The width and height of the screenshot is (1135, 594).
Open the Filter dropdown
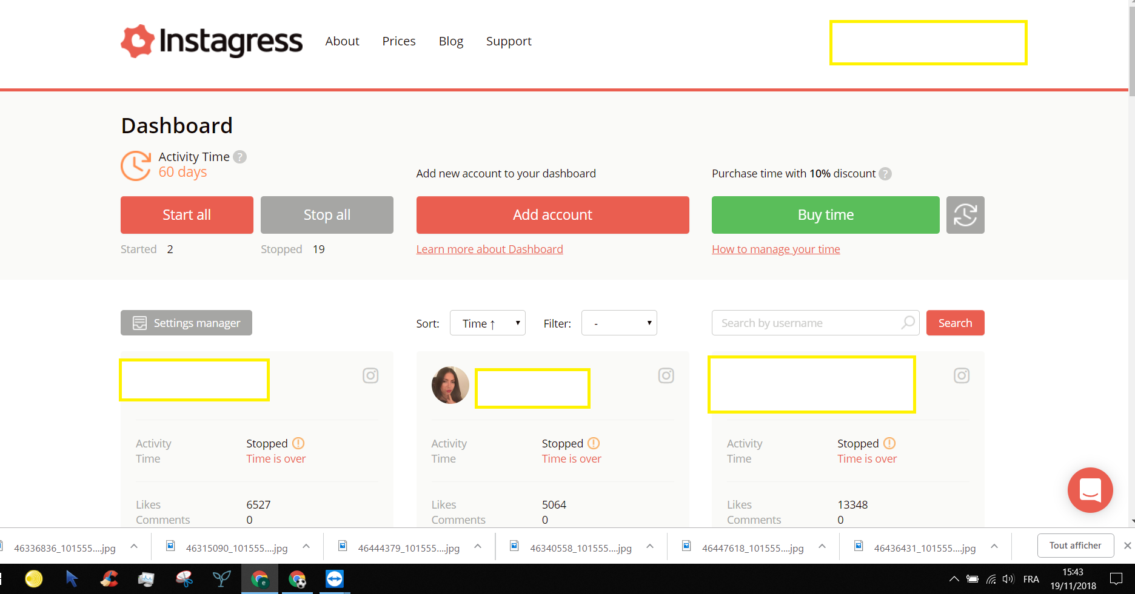click(619, 323)
